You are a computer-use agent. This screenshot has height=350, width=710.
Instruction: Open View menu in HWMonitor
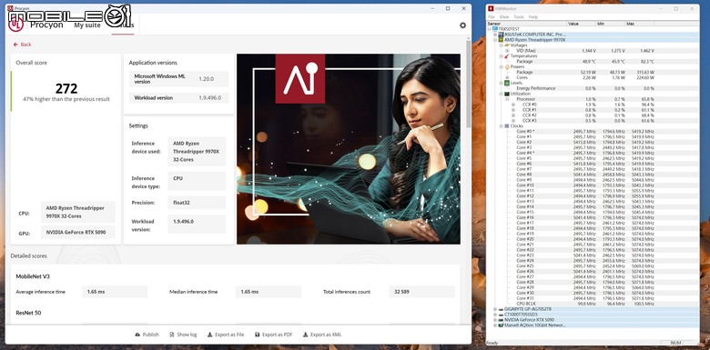(x=504, y=16)
